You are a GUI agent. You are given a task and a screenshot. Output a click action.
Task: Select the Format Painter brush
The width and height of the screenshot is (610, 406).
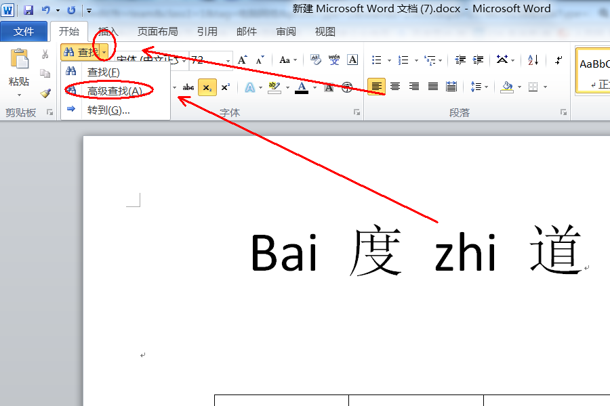coord(45,93)
